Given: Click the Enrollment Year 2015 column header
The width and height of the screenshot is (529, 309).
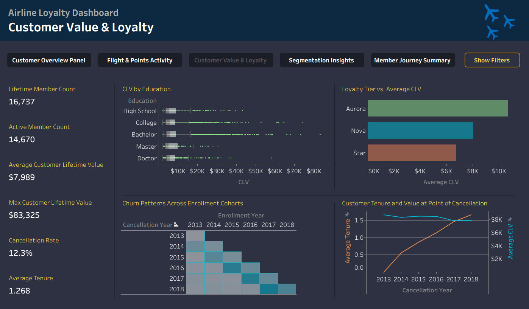Looking at the screenshot, I should pyautogui.click(x=232, y=225).
